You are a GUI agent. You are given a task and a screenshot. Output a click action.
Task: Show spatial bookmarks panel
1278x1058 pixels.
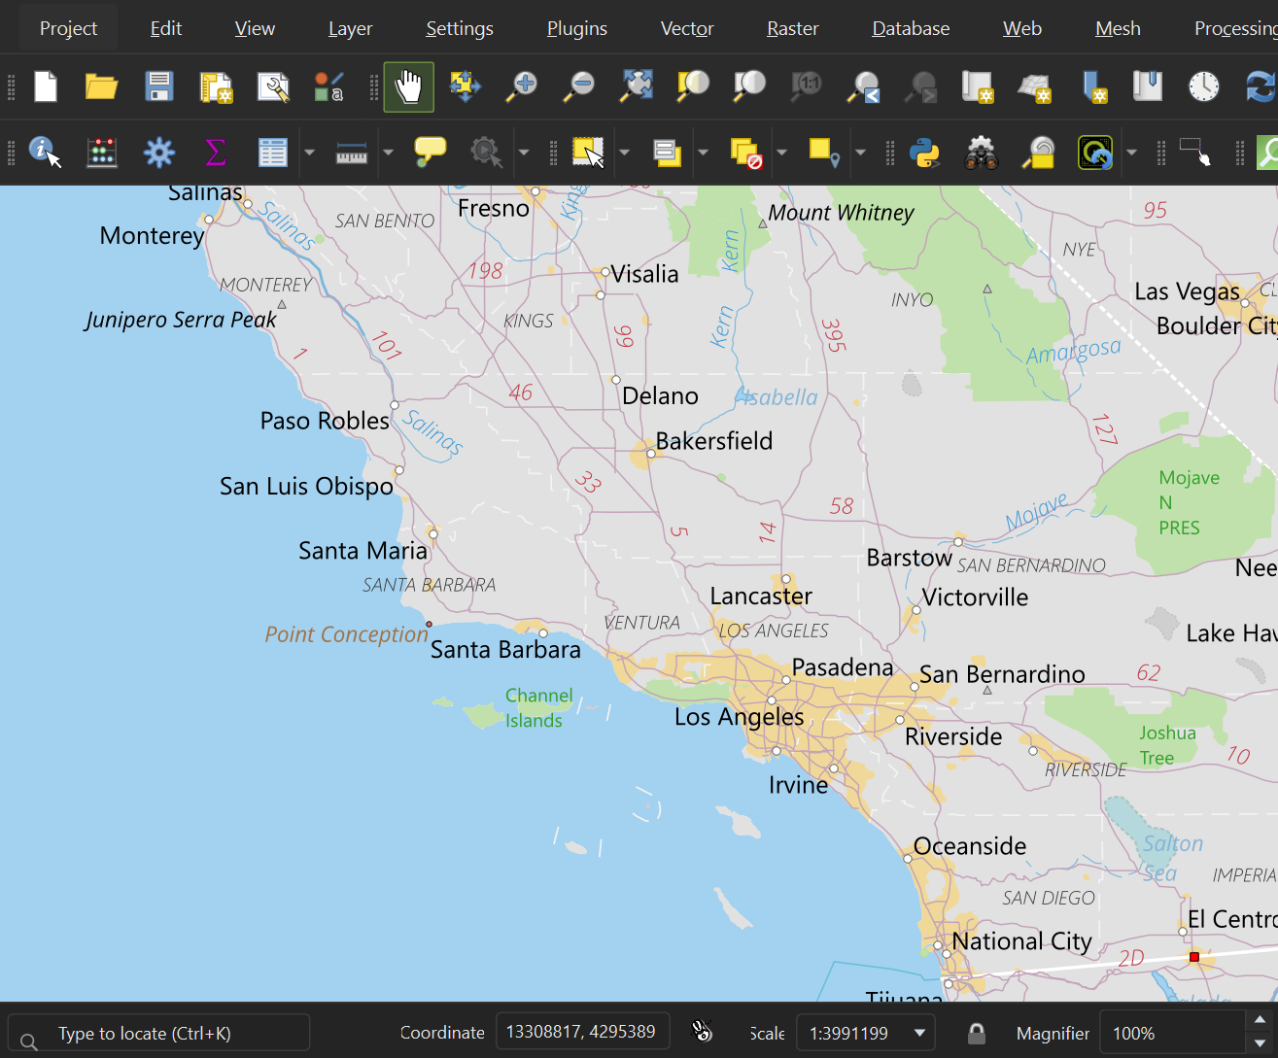(1148, 86)
